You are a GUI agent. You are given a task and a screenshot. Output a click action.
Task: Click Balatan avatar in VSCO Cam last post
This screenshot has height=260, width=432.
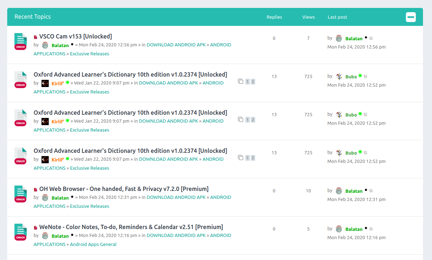tap(339, 38)
